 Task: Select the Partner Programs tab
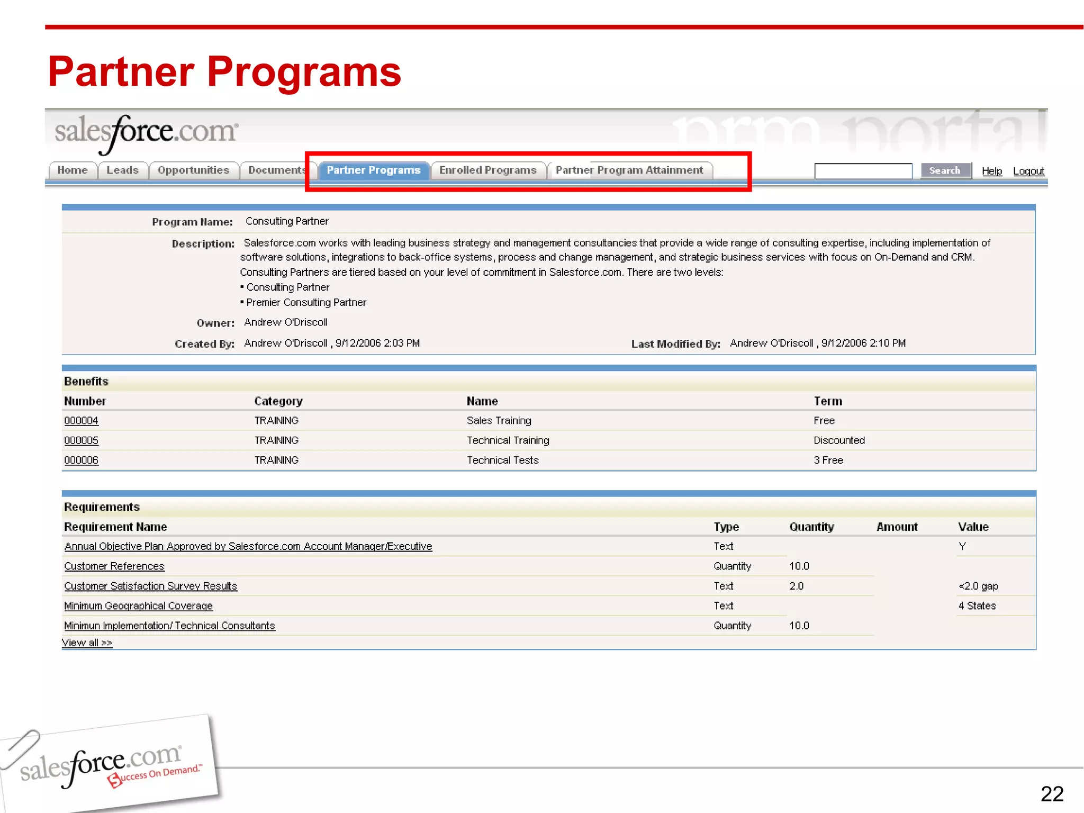coord(374,170)
